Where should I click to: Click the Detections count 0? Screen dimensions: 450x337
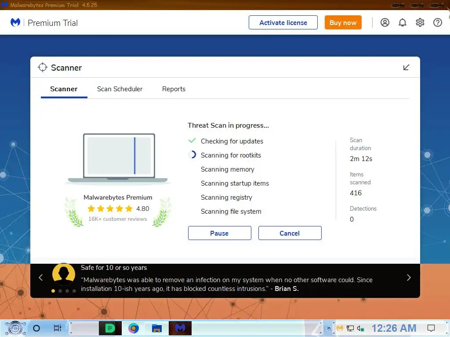352,219
